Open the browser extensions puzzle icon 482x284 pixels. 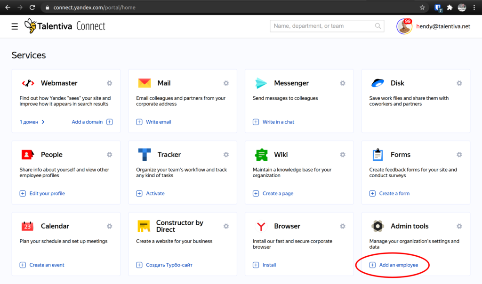[x=450, y=8]
